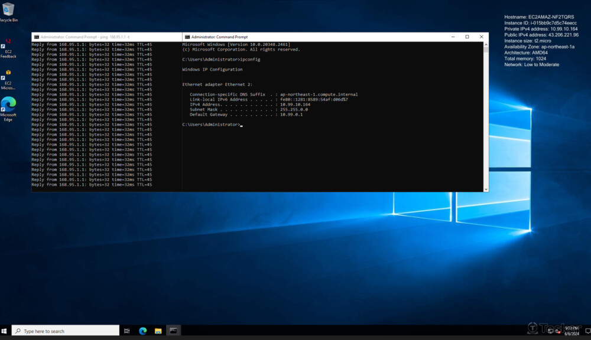This screenshot has width=591, height=340.
Task: Click the scroll-up arrow in Command Prompt
Action: (486, 45)
